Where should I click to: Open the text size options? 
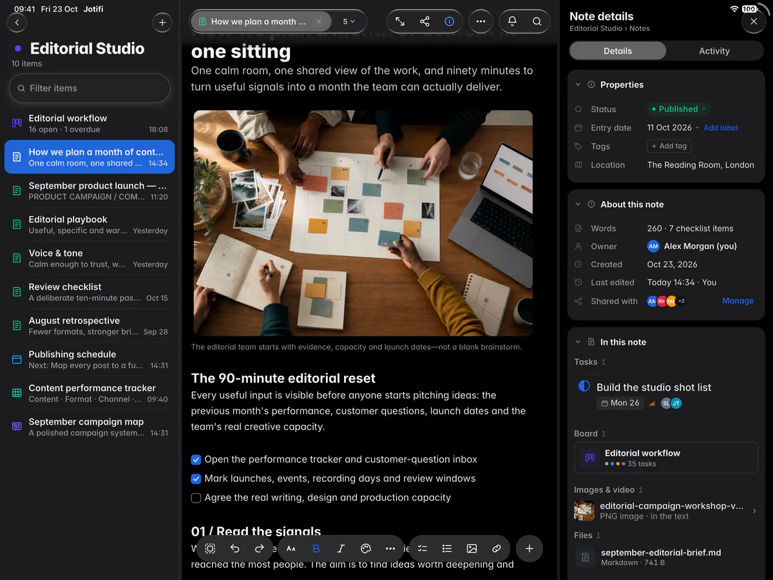291,548
